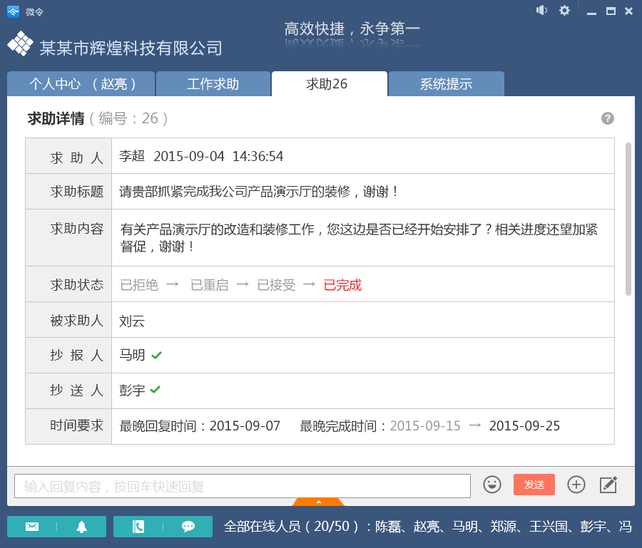This screenshot has height=548, width=642.
Task: Expand panel with orange up arrow
Action: coord(318,502)
